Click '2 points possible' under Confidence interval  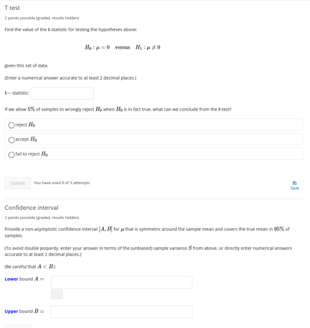pos(42,217)
